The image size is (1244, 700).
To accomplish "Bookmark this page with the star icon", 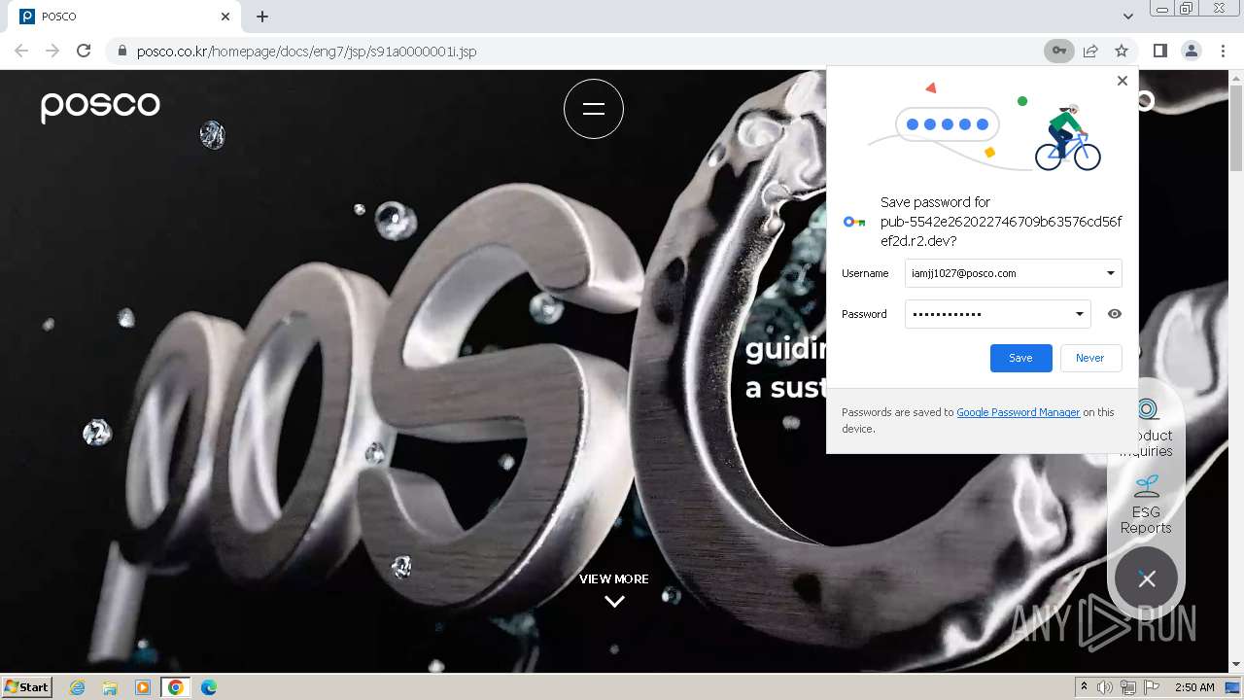I will click(1122, 51).
